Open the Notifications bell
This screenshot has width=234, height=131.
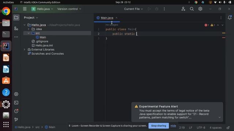[x=230, y=17]
